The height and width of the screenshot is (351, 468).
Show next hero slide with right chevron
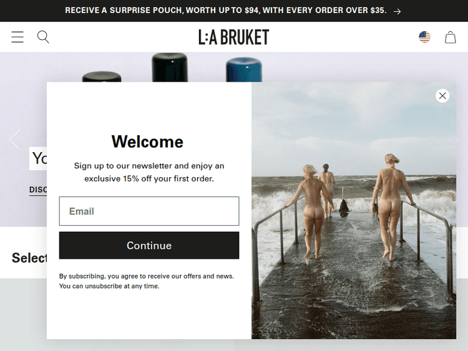[x=457, y=139]
